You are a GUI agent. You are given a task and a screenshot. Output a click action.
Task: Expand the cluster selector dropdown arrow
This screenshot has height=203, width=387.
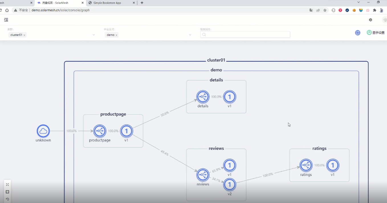point(94,35)
